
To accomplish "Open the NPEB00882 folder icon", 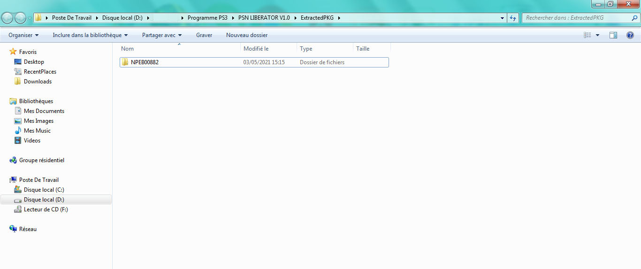I will [x=125, y=62].
